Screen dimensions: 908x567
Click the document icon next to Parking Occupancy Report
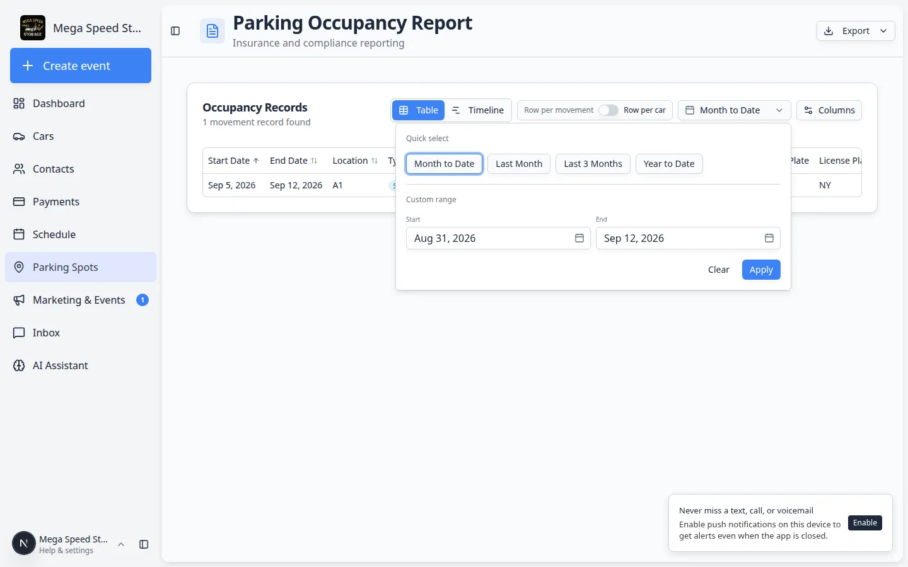(212, 31)
